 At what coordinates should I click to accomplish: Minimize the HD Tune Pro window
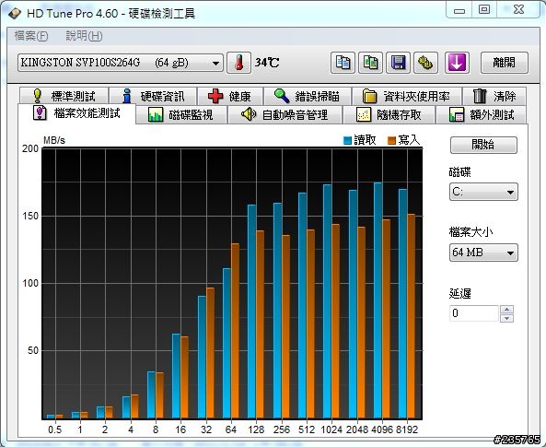[x=459, y=10]
